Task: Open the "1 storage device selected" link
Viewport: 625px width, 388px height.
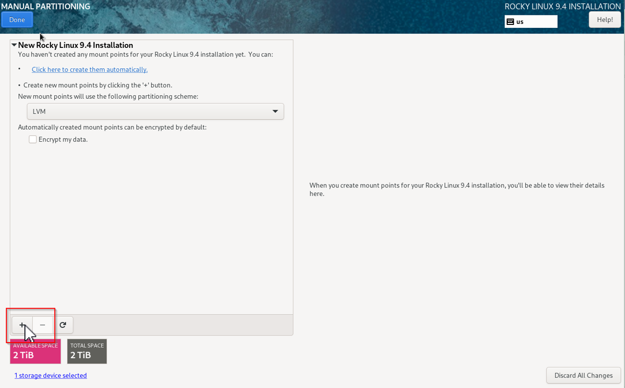Action: coord(50,376)
